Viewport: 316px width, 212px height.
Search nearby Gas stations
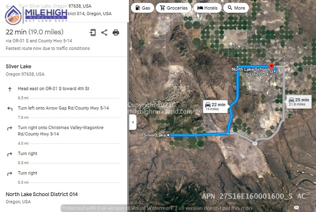(x=143, y=8)
